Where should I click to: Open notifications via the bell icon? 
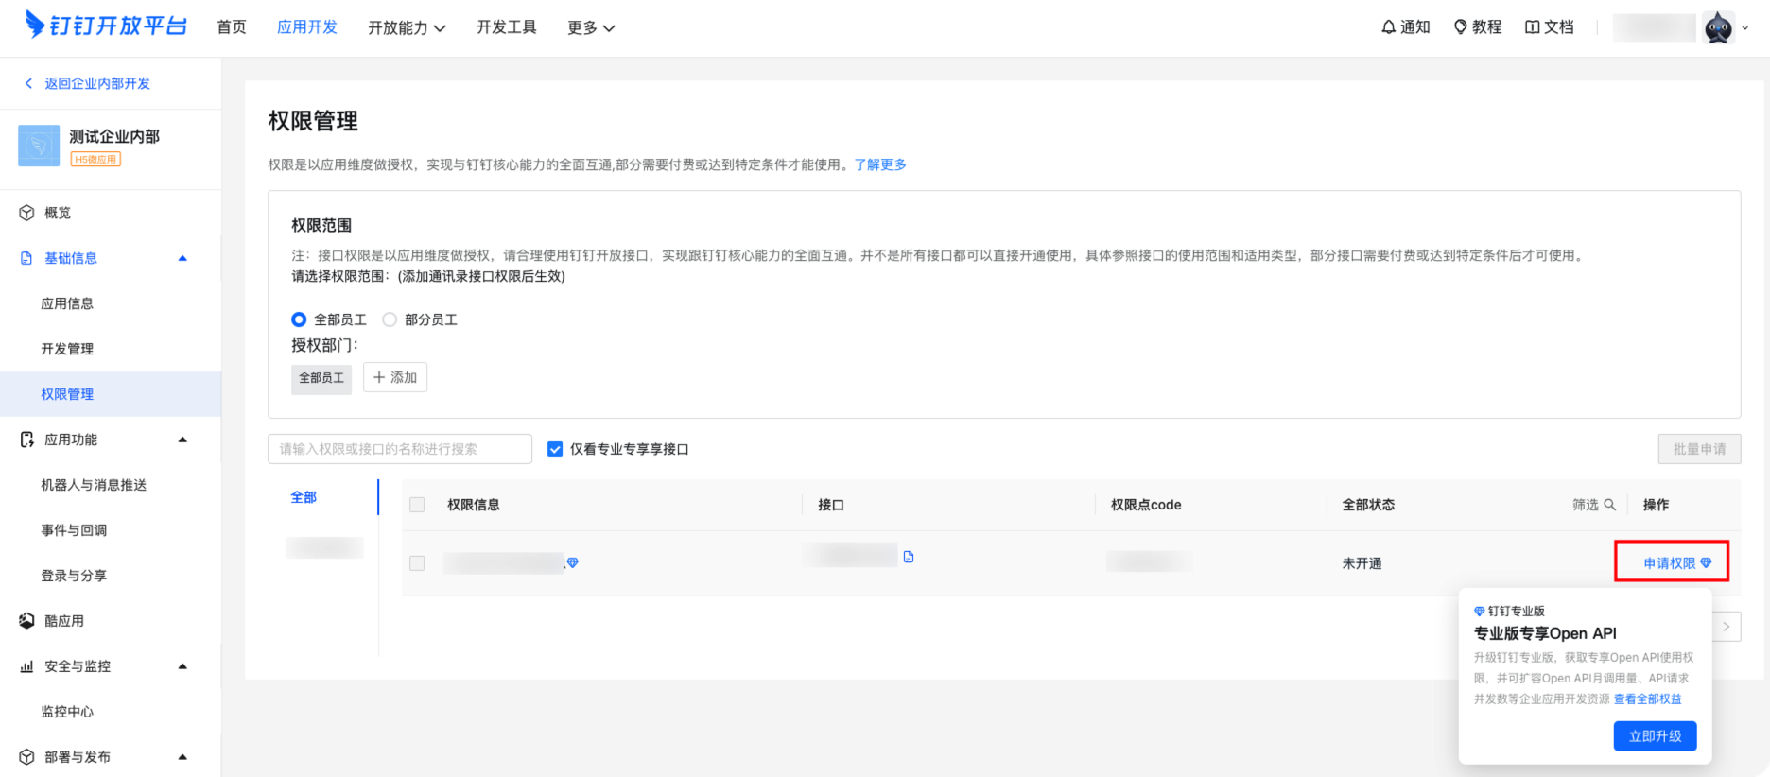coord(1388,27)
